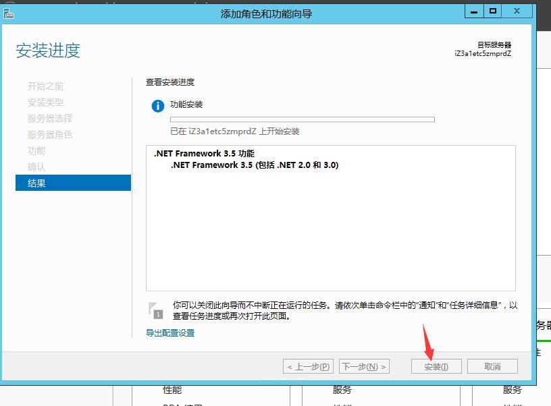Select the 功能 step in sidebar

[36, 151]
